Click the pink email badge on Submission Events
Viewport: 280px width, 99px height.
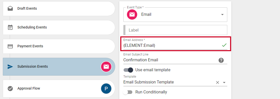click(106, 67)
